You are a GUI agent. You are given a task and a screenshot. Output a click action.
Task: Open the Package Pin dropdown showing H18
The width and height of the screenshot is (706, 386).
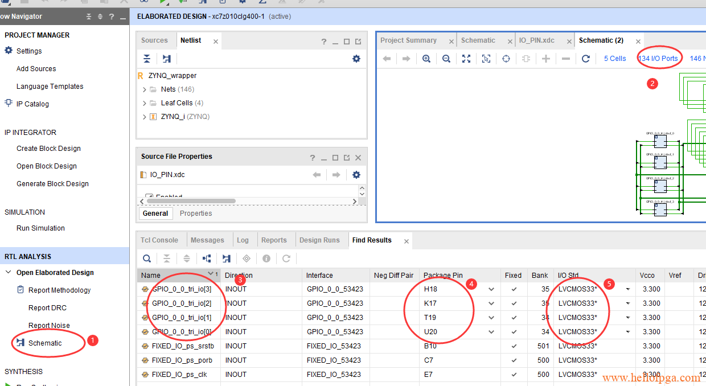click(491, 289)
